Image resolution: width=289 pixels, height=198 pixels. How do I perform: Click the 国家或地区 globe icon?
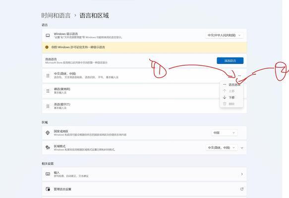pos(48,133)
